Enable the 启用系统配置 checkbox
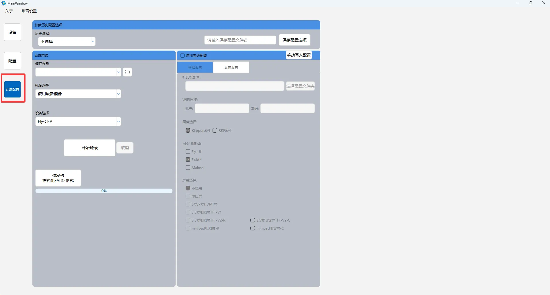 pos(182,55)
